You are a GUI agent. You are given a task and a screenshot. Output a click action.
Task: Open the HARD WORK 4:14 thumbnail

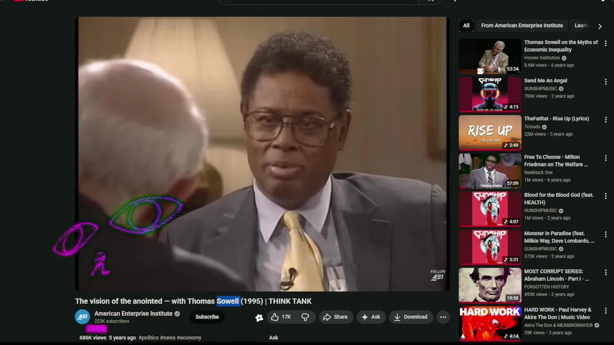[490, 323]
